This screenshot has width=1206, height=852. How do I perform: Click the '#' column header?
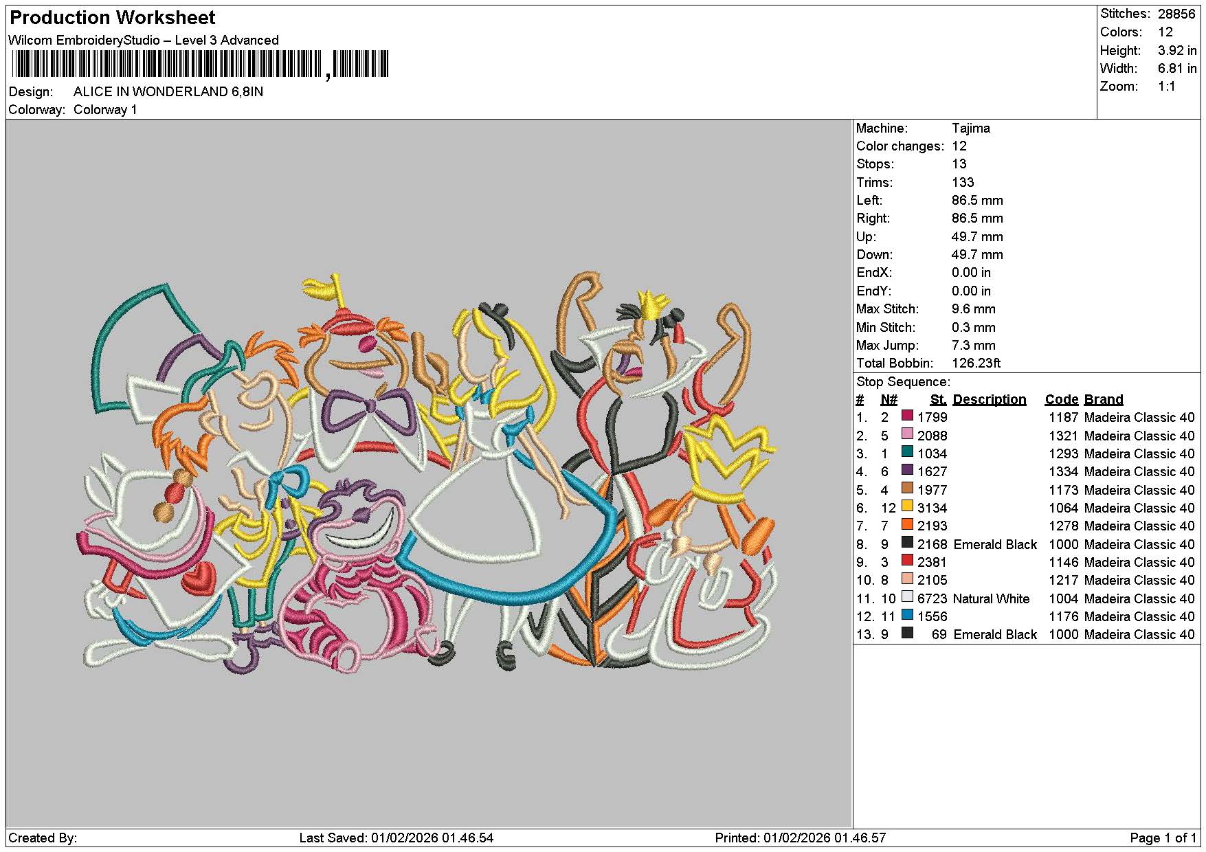point(860,400)
